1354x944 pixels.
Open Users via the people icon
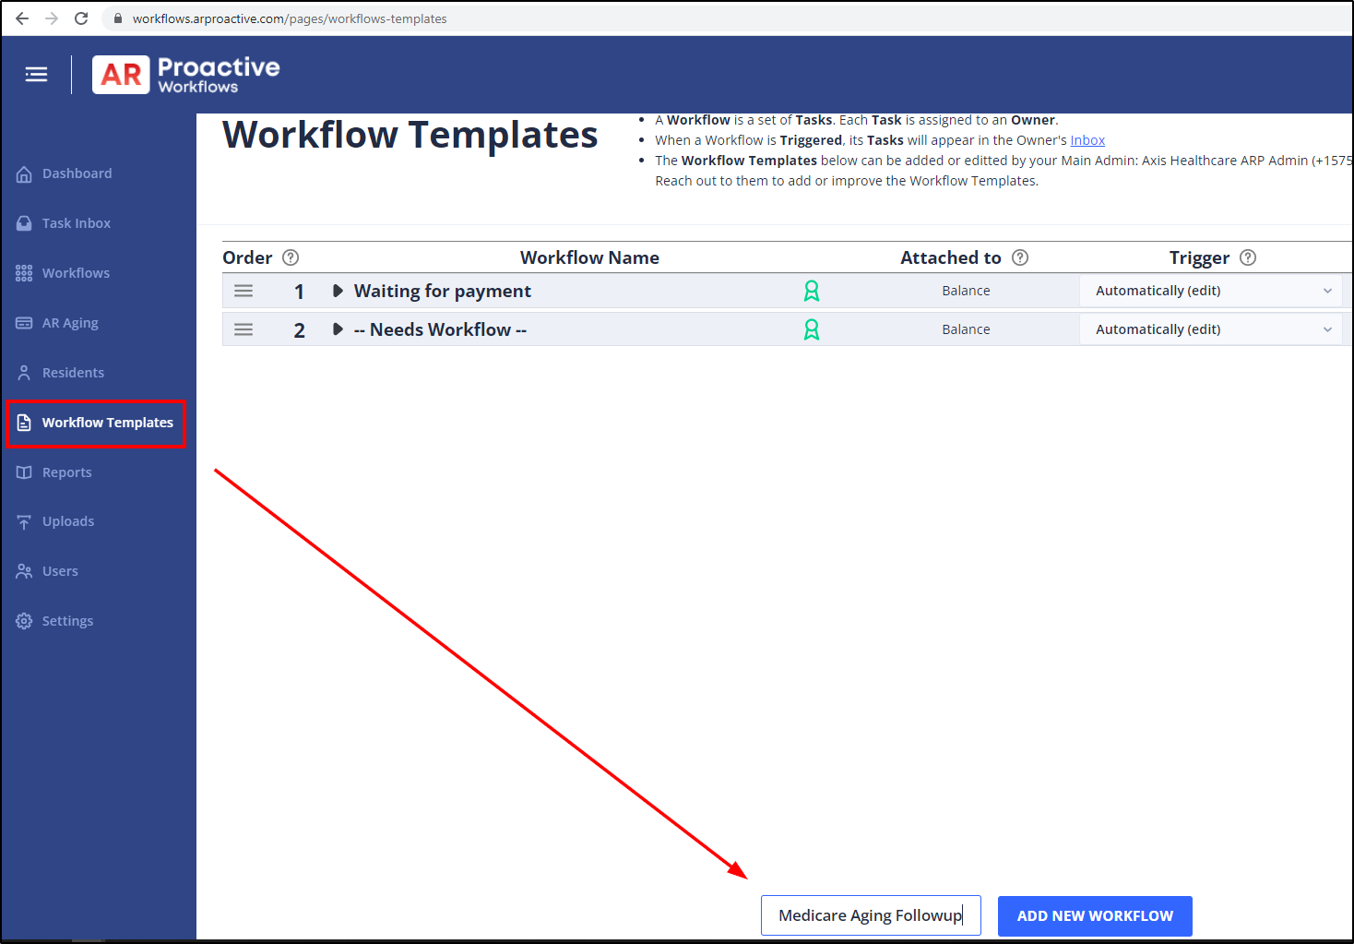click(23, 570)
